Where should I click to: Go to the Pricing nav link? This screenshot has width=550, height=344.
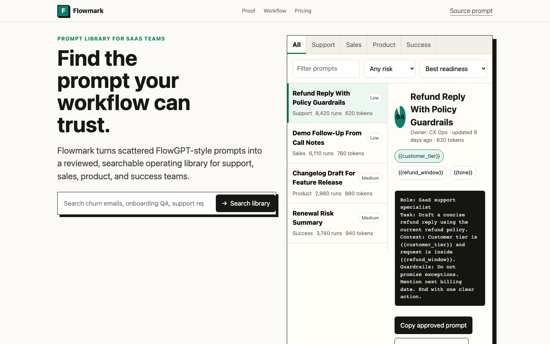coord(303,11)
